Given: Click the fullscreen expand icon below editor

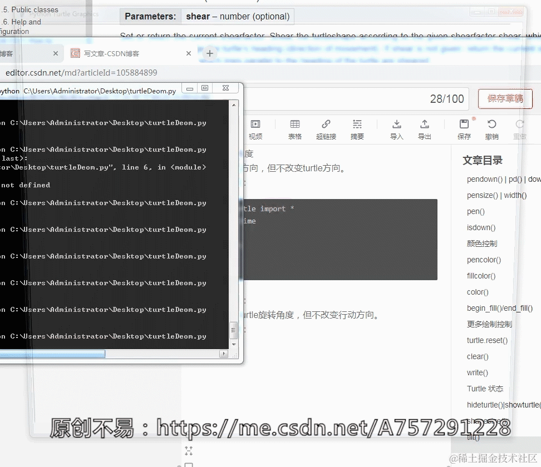Looking at the screenshot, I should tap(188, 450).
